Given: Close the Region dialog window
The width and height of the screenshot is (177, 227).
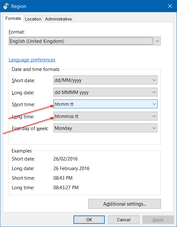Looking at the screenshot, I should (x=170, y=6).
